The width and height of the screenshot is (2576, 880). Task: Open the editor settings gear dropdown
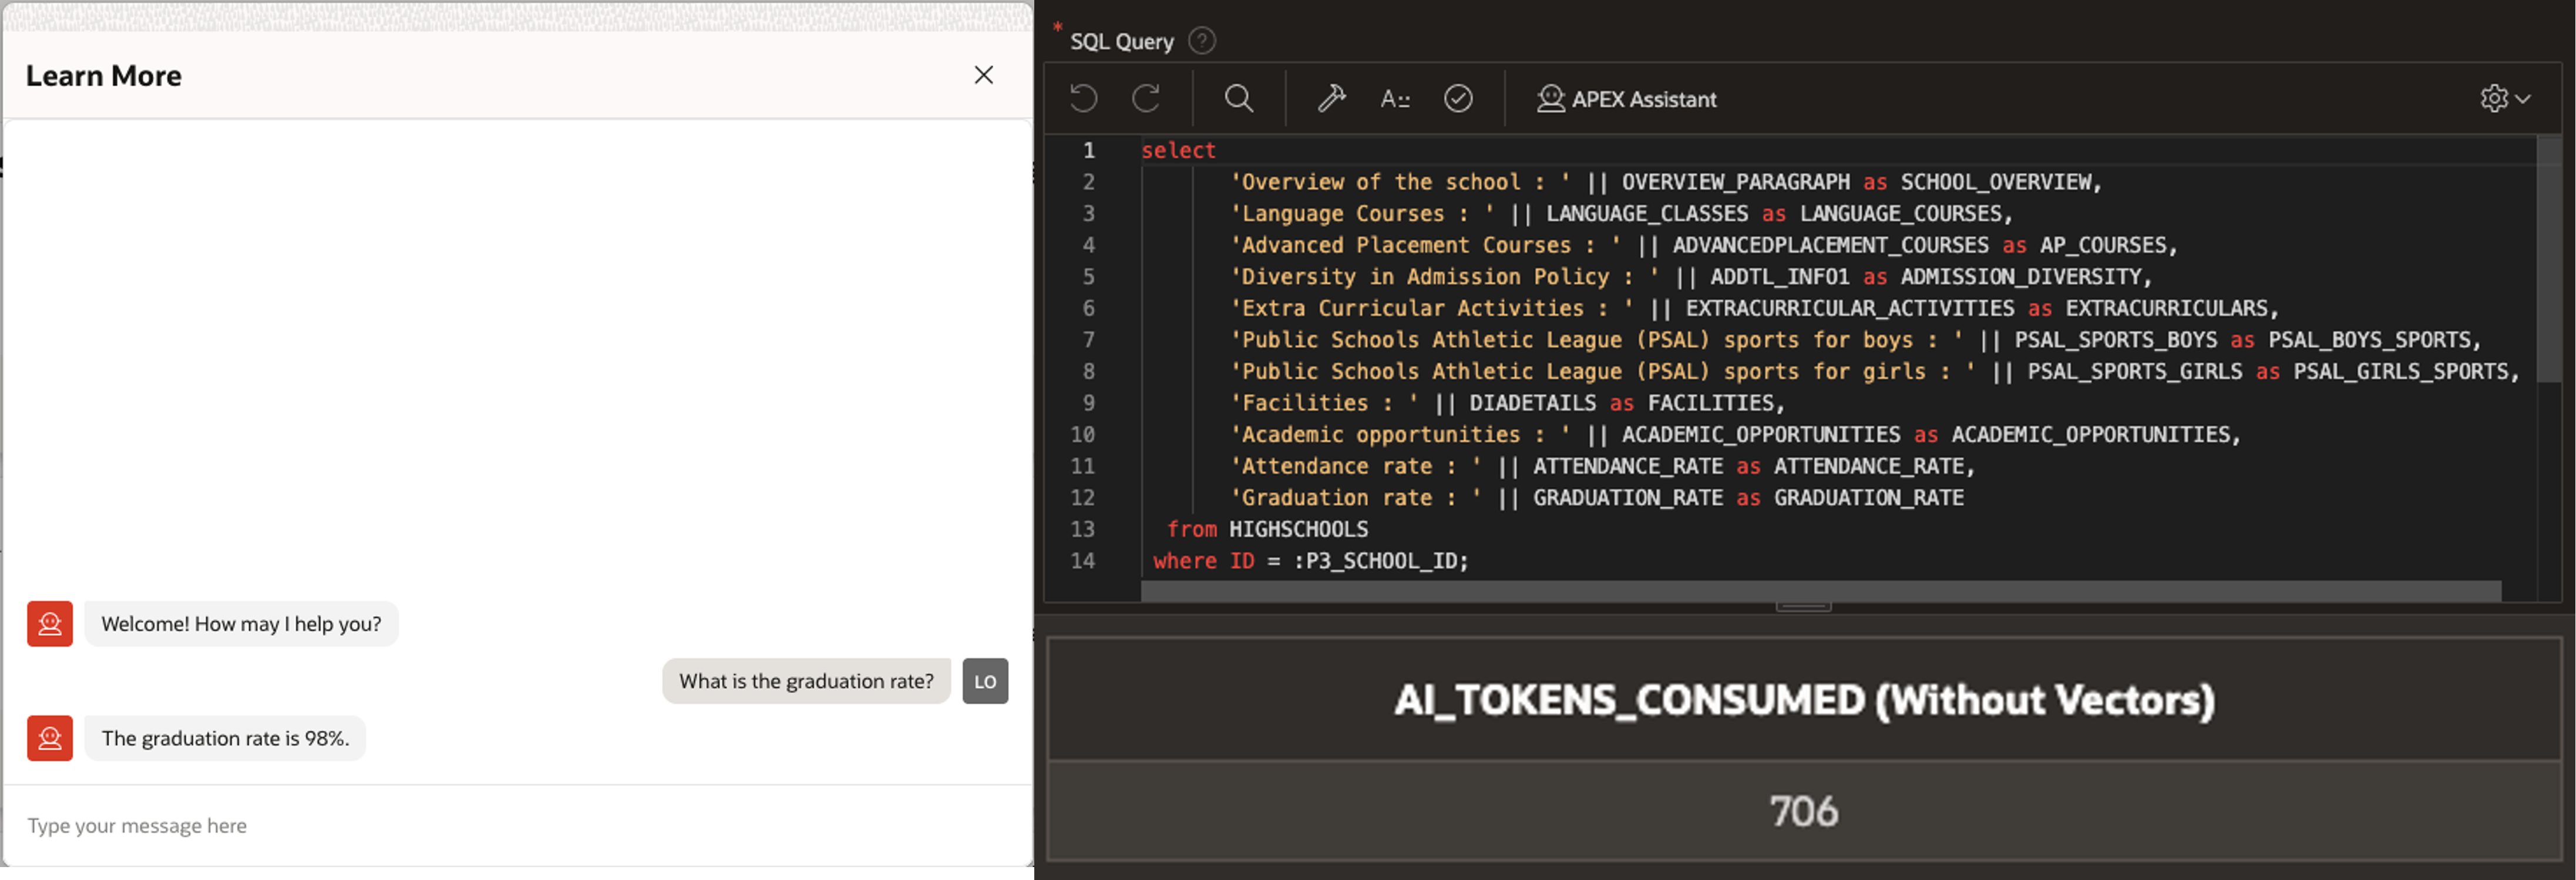(x=2504, y=98)
